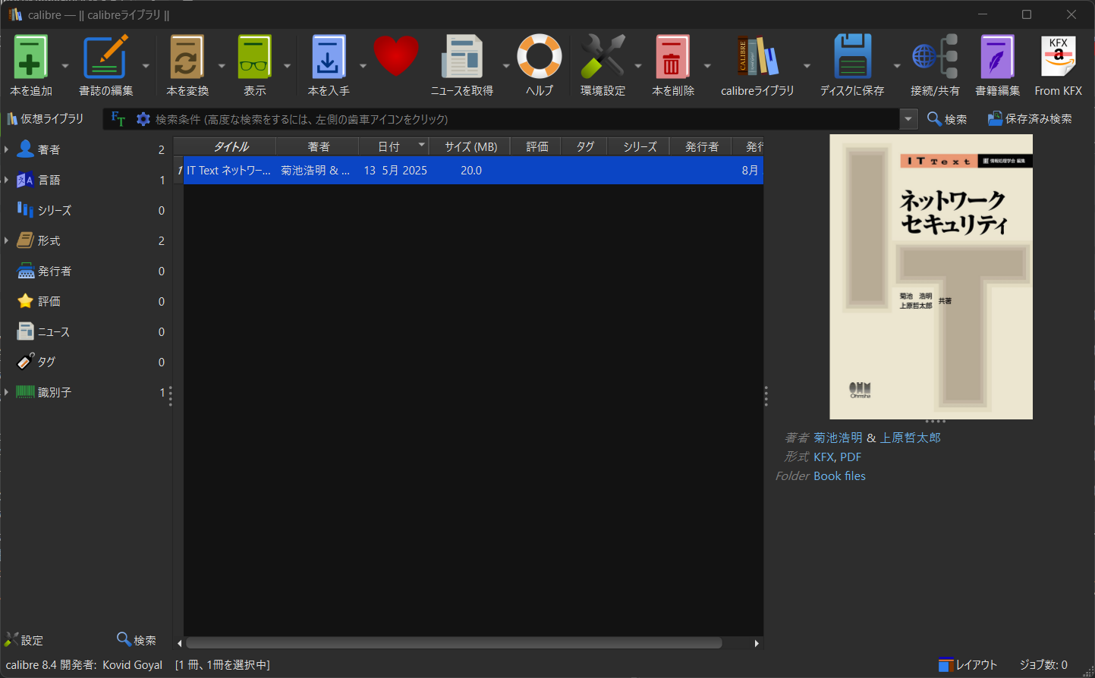Screen dimensions: 1095x678
Task: Open search history dropdown arrow
Action: point(909,119)
